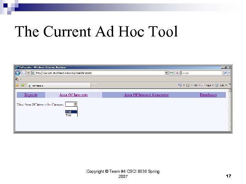Select the "Test" option in category list

(x=71, y=115)
